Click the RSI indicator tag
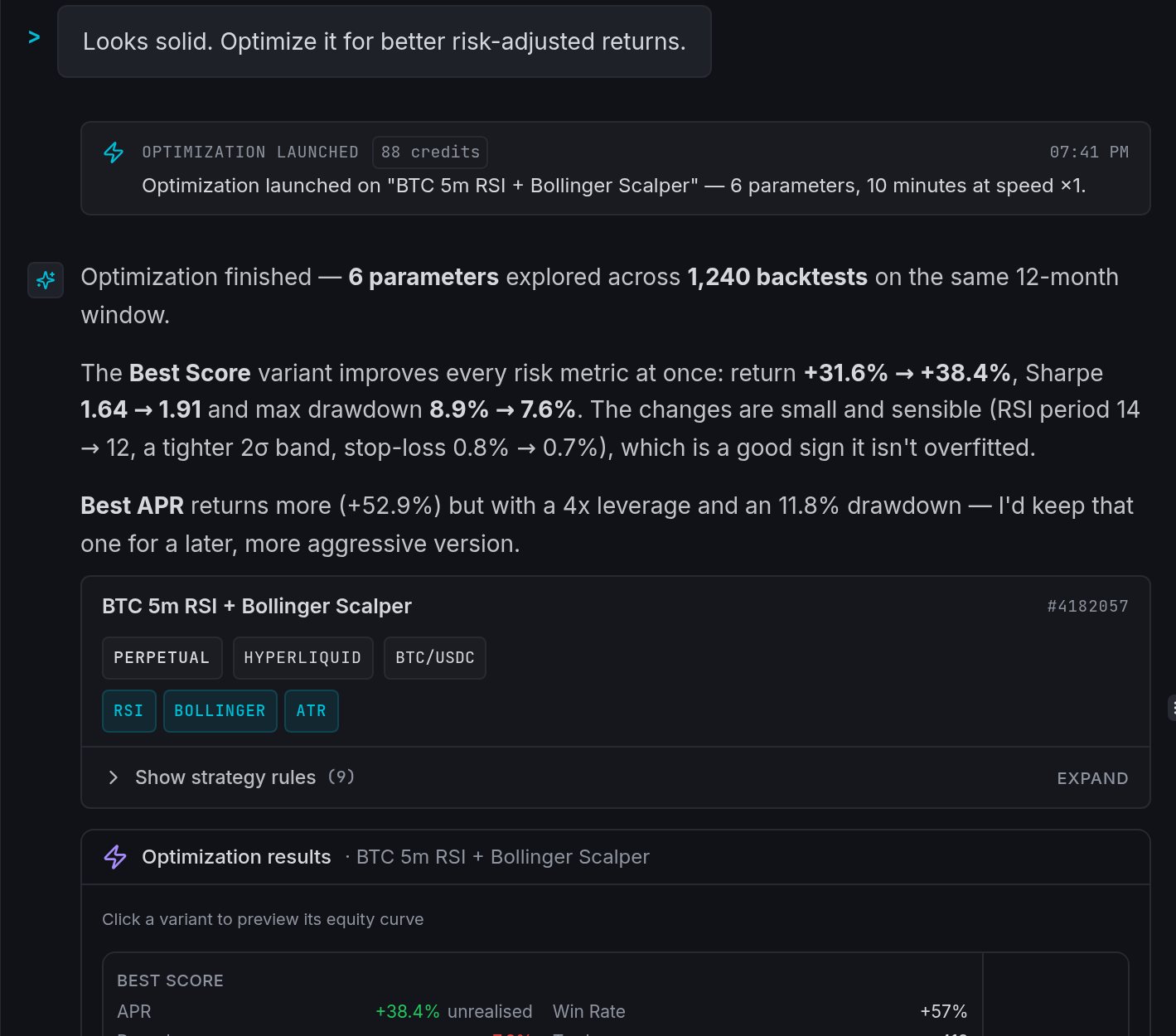This screenshot has width=1176, height=1036. (x=128, y=711)
